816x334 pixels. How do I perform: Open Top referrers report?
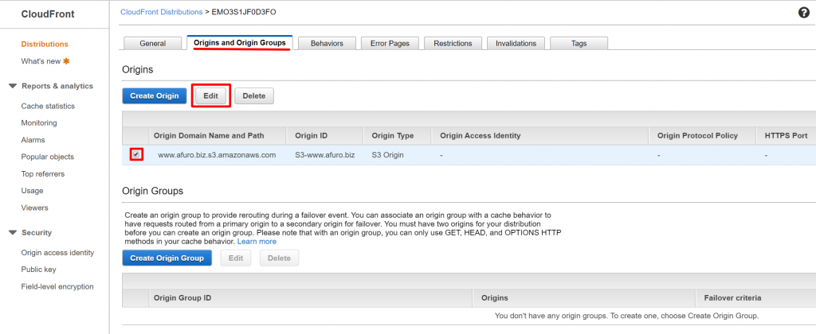(x=43, y=174)
